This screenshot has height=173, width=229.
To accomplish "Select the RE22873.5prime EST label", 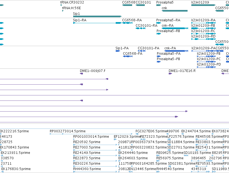I will coord(87,158).
